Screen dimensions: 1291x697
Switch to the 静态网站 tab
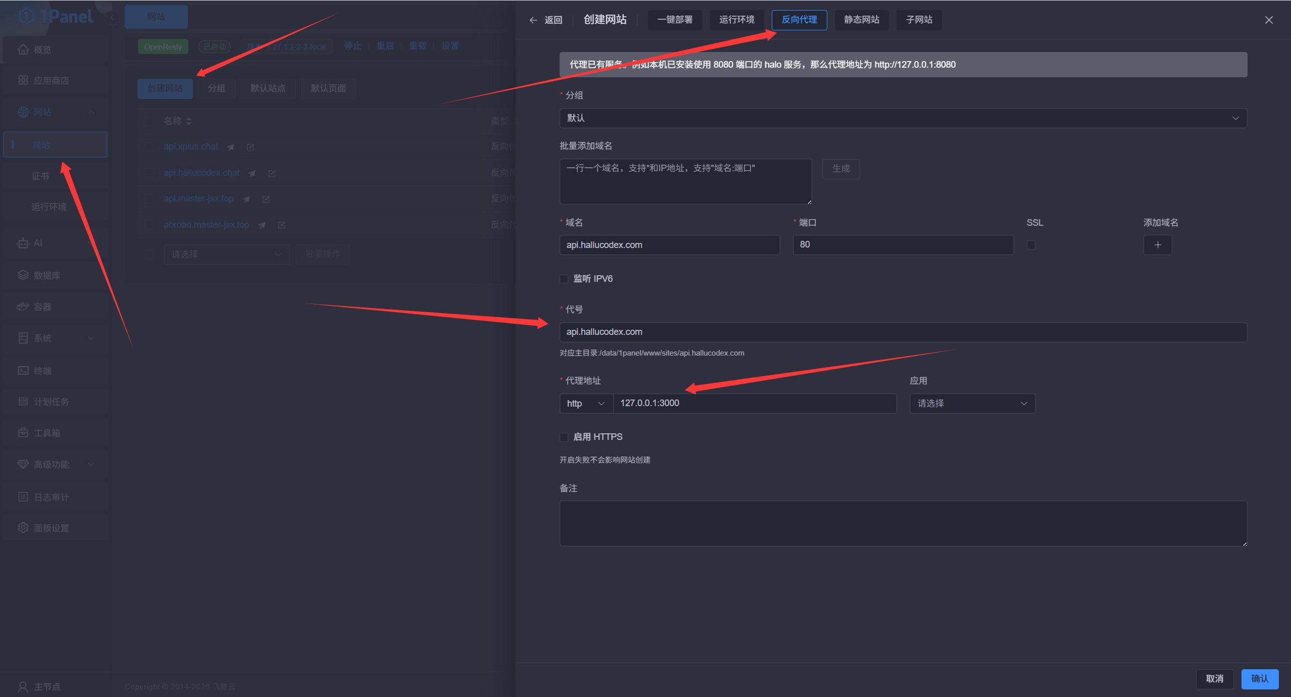[x=861, y=20]
